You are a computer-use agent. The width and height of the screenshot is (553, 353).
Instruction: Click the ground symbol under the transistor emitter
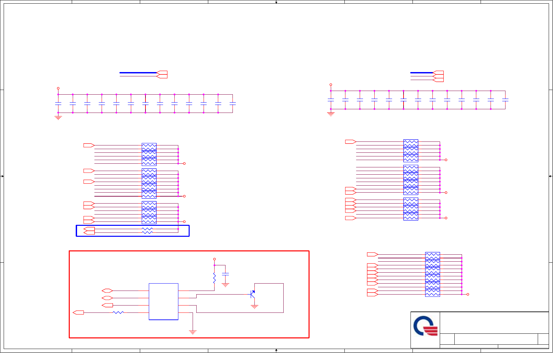click(x=254, y=307)
